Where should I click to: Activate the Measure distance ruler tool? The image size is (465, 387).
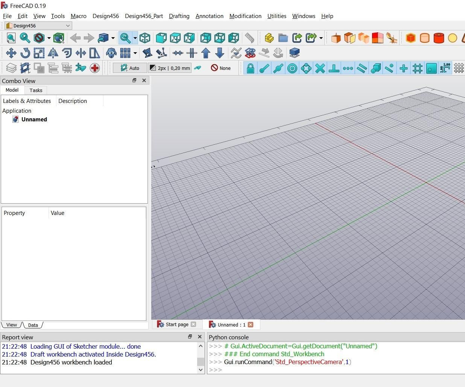[x=249, y=38]
